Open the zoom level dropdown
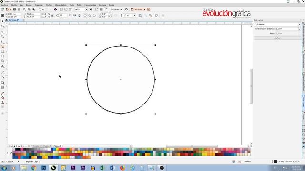The width and height of the screenshot is (305, 171). [87, 9]
